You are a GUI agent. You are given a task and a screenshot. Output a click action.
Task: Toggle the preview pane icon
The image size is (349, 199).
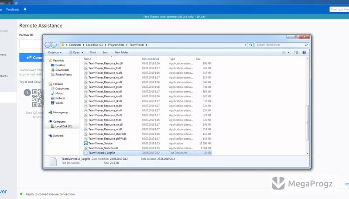(x=296, y=52)
